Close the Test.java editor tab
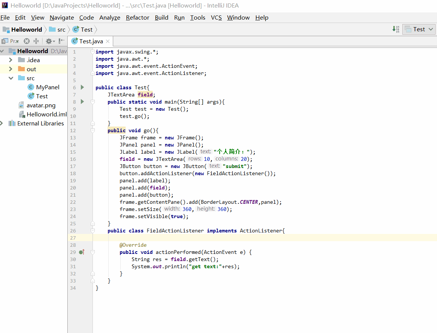The height and width of the screenshot is (333, 437). [x=108, y=41]
